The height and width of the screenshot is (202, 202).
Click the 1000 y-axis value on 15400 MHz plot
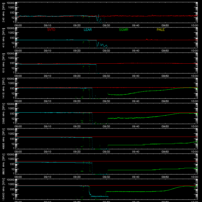pos(11,184)
